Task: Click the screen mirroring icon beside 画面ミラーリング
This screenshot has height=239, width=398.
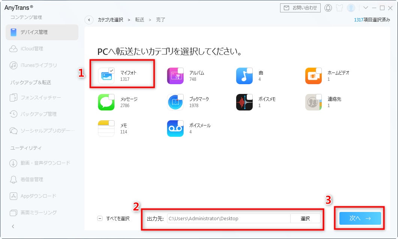Action: [14, 213]
